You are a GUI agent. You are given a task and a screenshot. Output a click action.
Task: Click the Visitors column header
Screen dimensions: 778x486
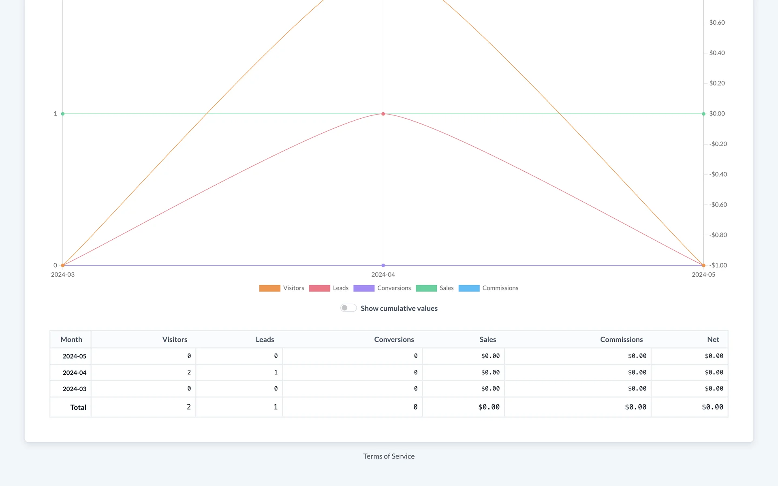[175, 339]
